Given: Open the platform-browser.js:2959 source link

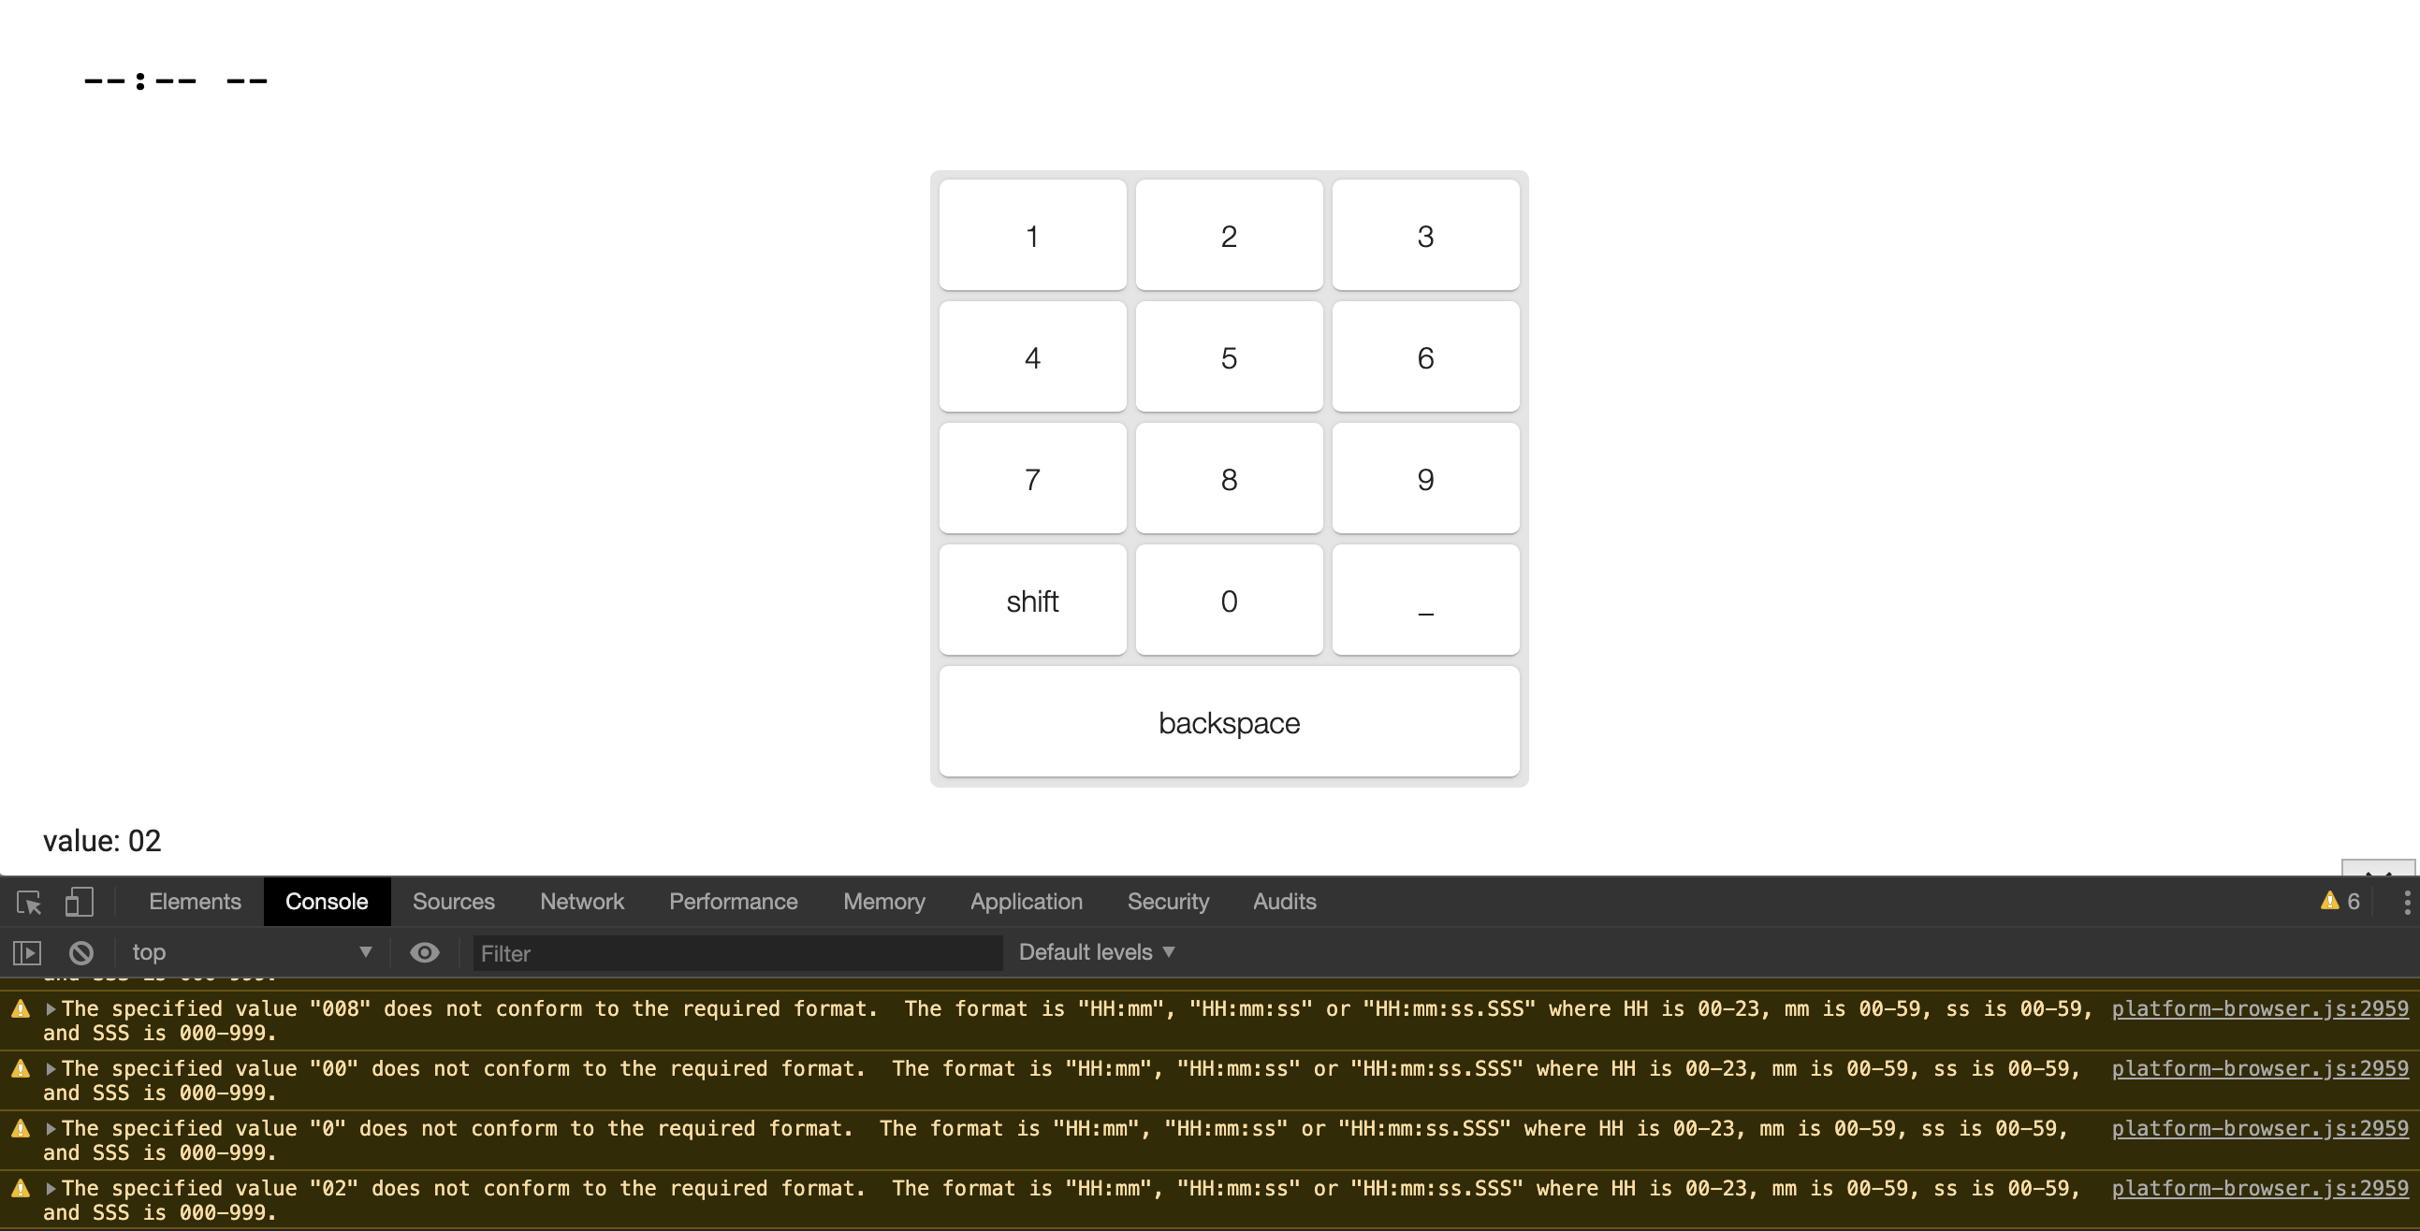Looking at the screenshot, I should (2256, 1008).
